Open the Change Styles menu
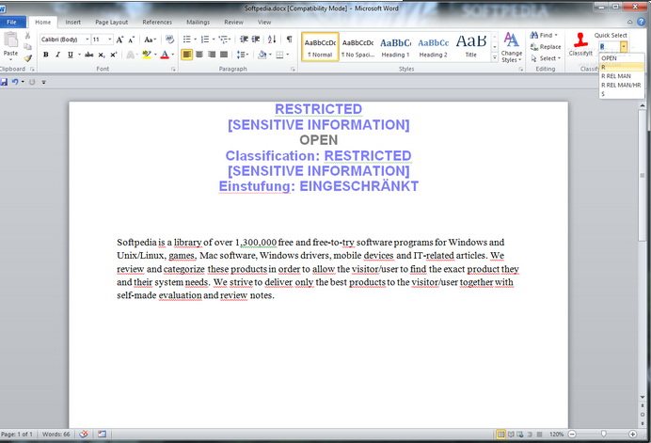This screenshot has height=443, width=651. coord(511,48)
